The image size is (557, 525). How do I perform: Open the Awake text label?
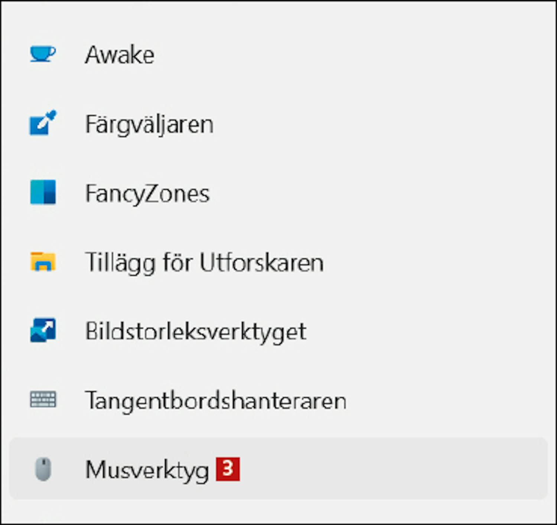[120, 55]
